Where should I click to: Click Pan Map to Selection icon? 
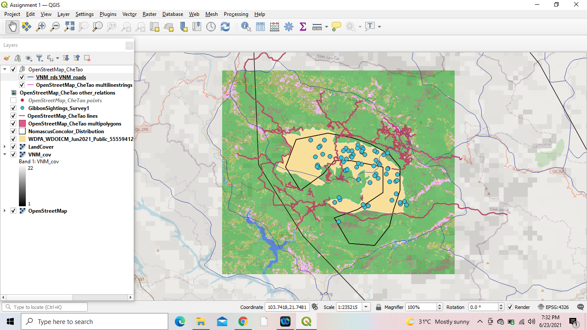coord(26,27)
